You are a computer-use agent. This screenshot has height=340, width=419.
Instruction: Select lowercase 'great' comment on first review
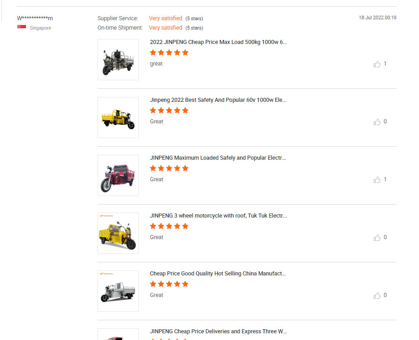156,64
